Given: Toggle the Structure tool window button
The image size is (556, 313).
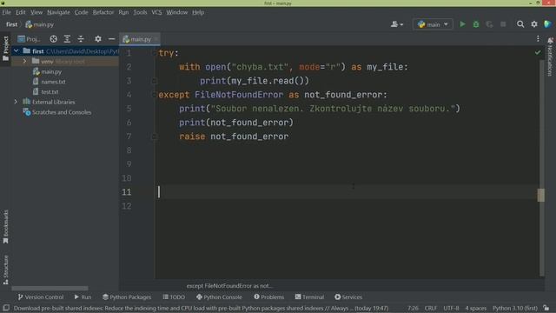Looking at the screenshot, I should [x=5, y=270].
